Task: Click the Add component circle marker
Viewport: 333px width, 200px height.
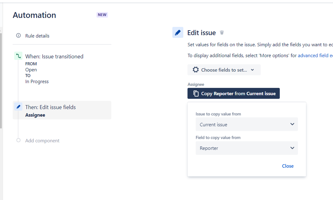Action: 18,140
